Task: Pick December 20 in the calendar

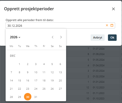Action: tap(60, 80)
